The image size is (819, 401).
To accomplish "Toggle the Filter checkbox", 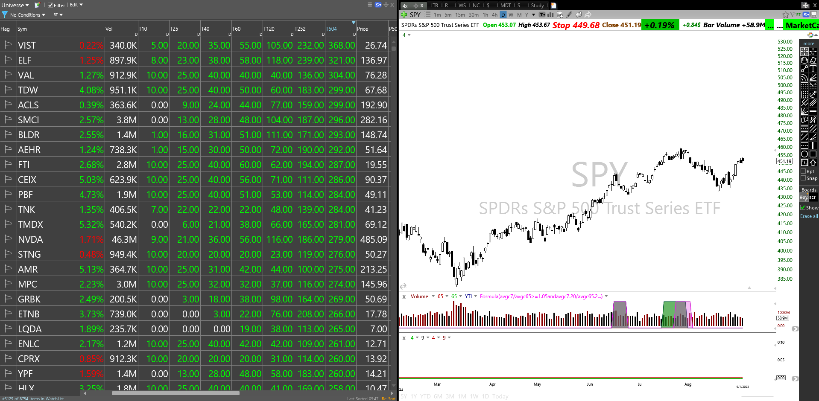I will [x=50, y=6].
